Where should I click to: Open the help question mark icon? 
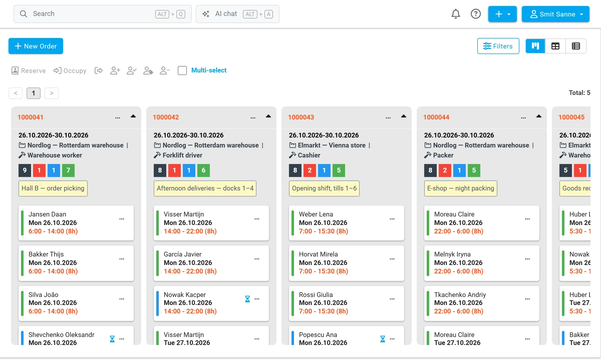coord(476,14)
